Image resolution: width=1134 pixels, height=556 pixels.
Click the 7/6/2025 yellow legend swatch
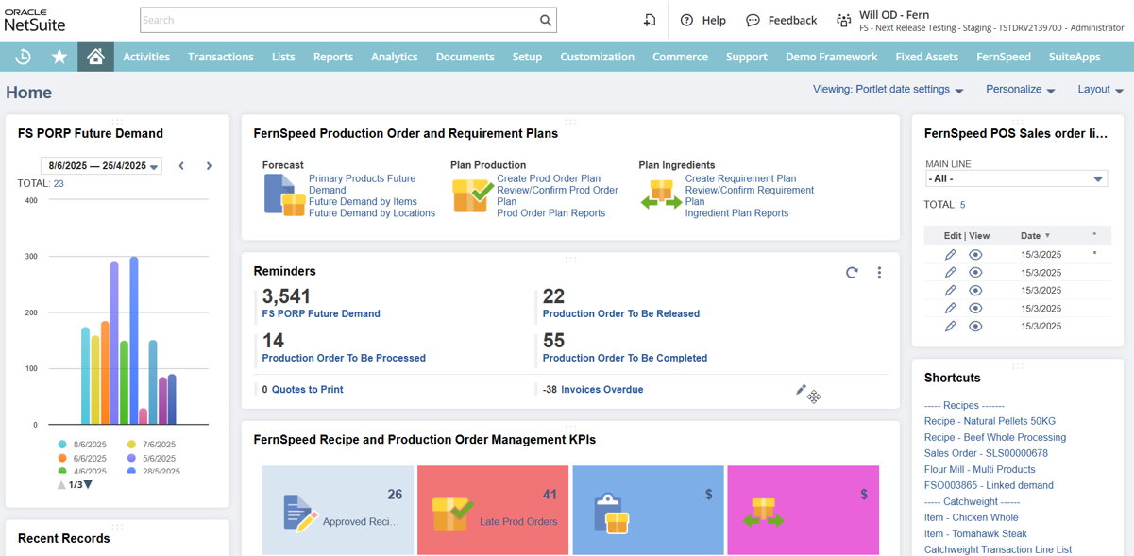[x=131, y=445]
